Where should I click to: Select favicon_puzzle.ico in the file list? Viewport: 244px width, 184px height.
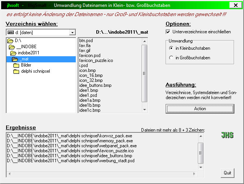click(96, 60)
